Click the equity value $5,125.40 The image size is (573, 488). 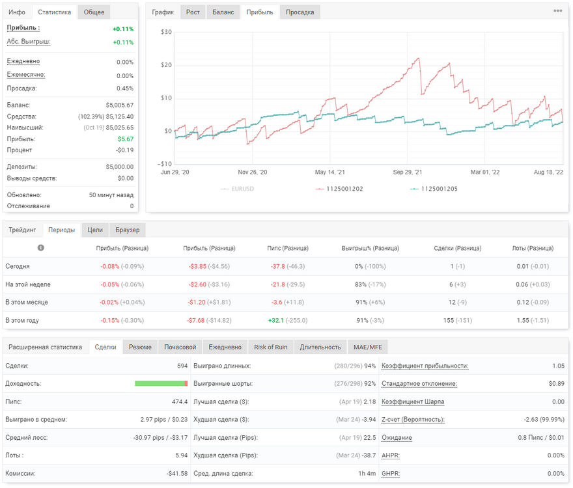120,117
